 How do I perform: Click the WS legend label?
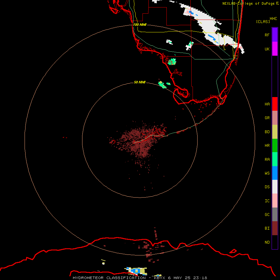click(x=267, y=173)
